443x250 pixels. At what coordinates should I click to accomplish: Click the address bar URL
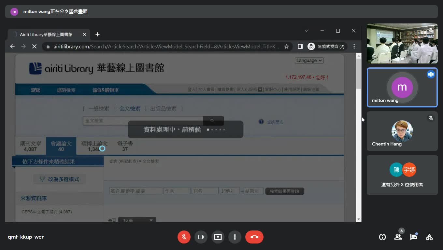click(x=166, y=47)
